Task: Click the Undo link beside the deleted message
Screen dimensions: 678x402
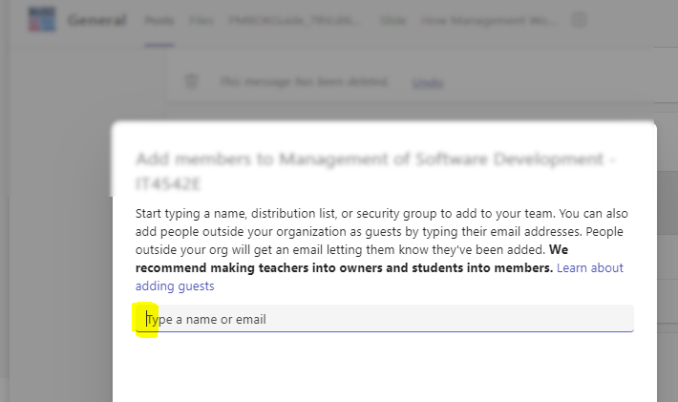Action: [x=428, y=82]
